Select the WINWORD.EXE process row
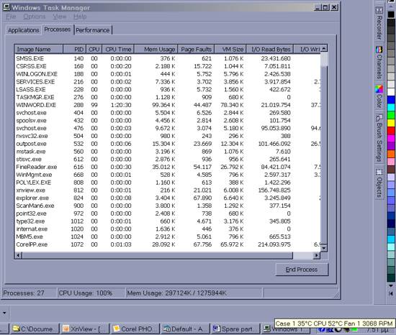The image size is (396, 335). (168, 105)
